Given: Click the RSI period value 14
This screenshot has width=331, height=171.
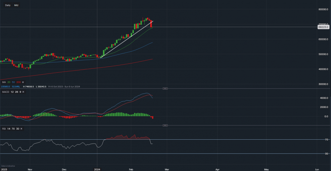Looking at the screenshot, I should click(9, 129).
